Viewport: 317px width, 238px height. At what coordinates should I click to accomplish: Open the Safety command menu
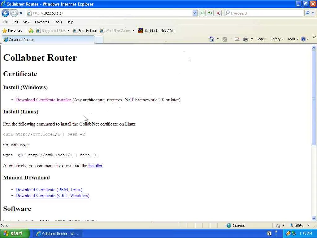coord(277,39)
